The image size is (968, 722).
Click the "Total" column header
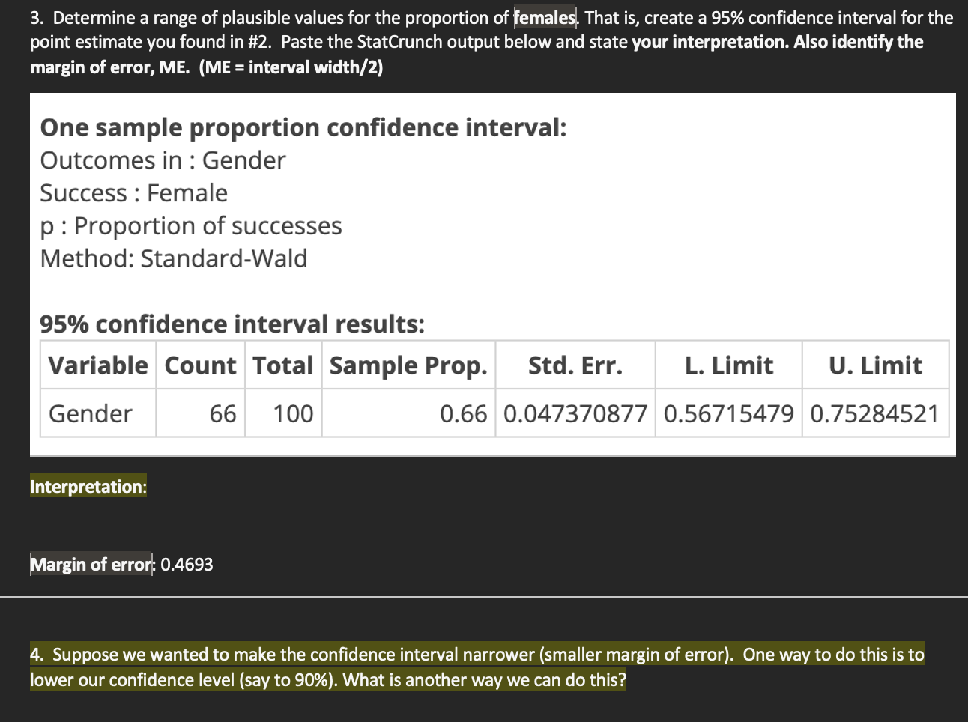pyautogui.click(x=283, y=365)
